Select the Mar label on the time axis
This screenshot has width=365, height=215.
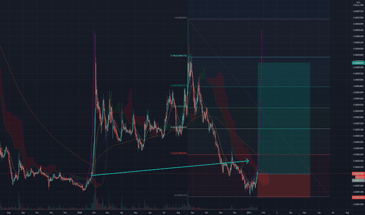[107, 213]
